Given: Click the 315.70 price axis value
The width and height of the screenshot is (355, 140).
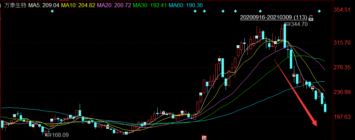Looking at the screenshot, I should pyautogui.click(x=342, y=43).
